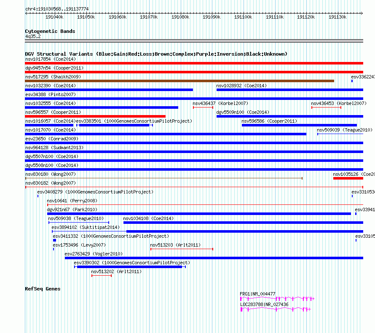This screenshot has height=333, width=375.
Task: Select the dgv9457n54 (Cooper2011) variant label
Action: pyautogui.click(x=54, y=68)
